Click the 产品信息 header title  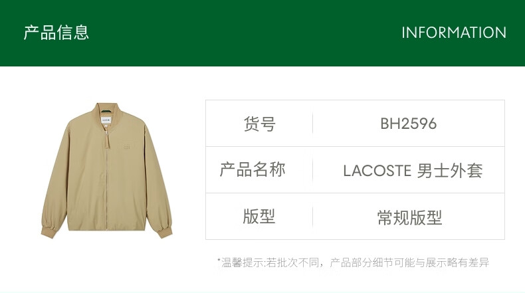(x=56, y=33)
